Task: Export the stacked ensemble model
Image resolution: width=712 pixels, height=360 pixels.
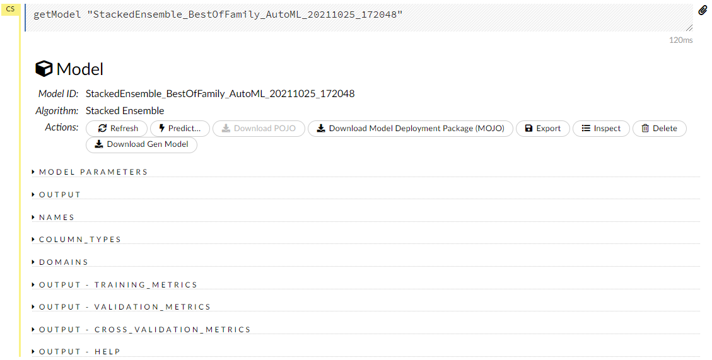Action: pos(542,129)
